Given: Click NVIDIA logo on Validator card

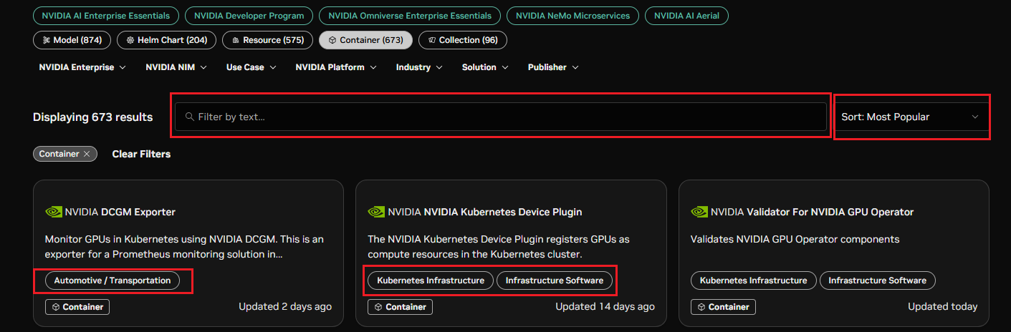Looking at the screenshot, I should point(699,212).
